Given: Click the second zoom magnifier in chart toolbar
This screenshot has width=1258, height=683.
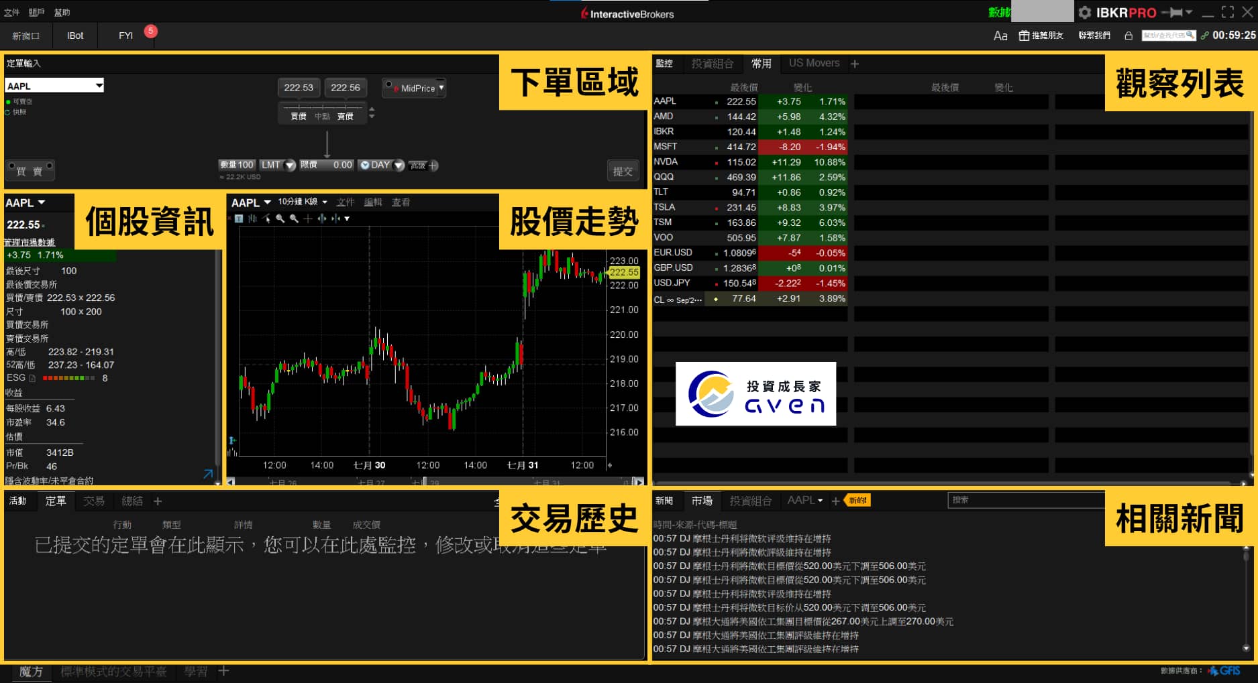Looking at the screenshot, I should [x=294, y=219].
